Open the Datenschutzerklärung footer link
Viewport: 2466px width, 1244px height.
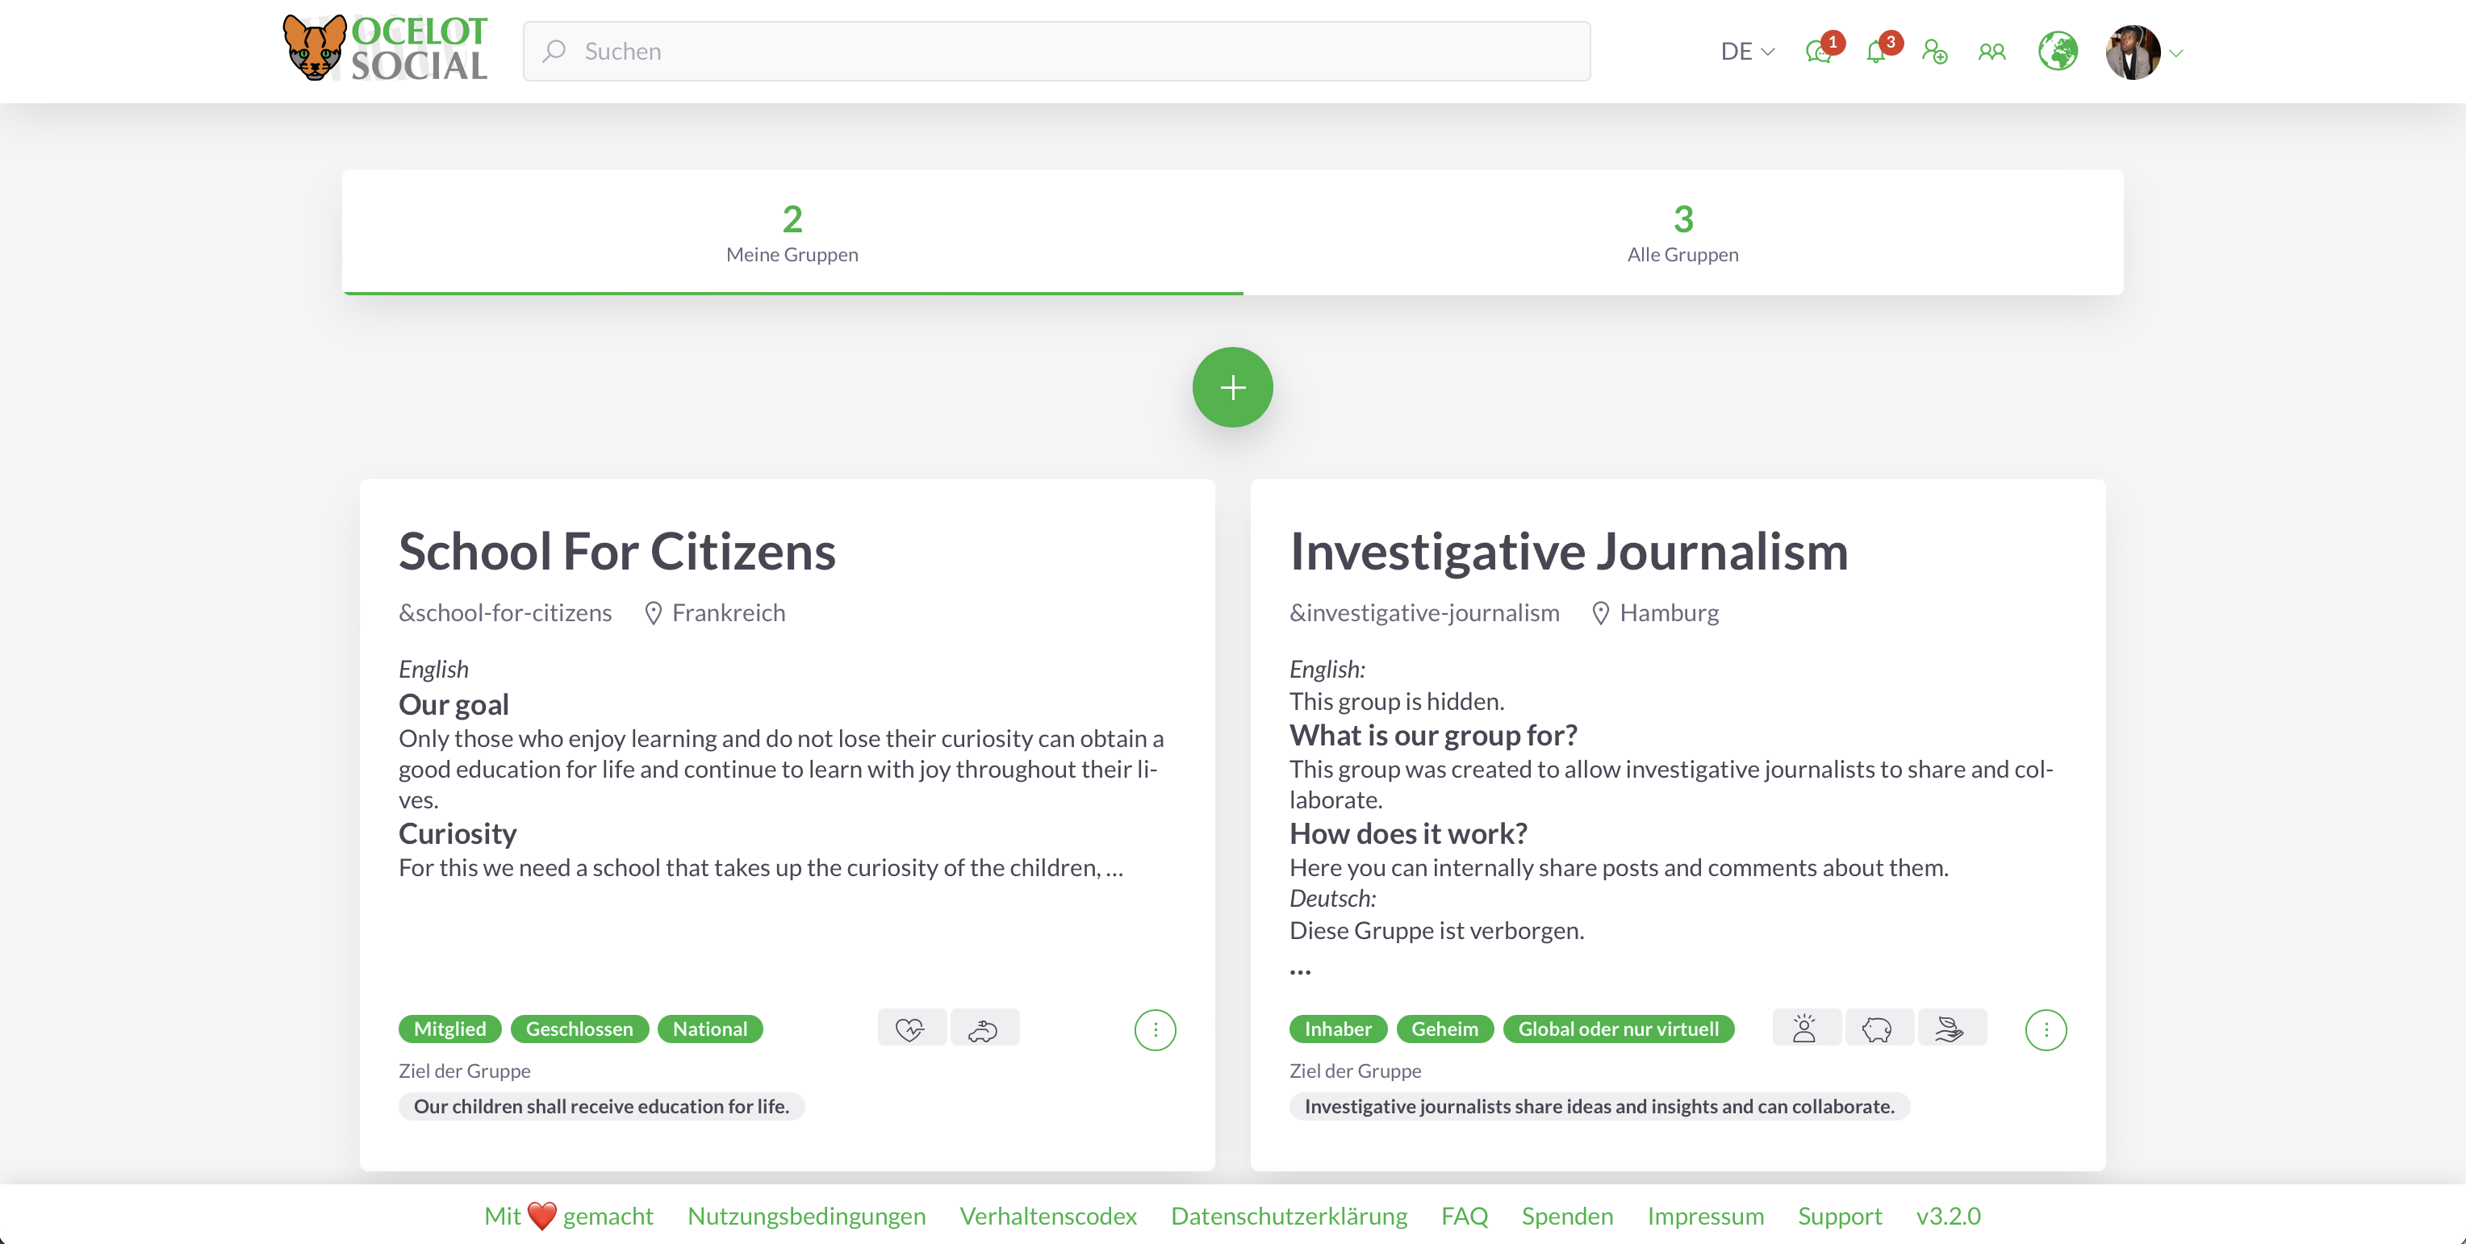[1289, 1215]
